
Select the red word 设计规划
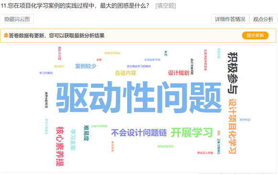[178, 73]
